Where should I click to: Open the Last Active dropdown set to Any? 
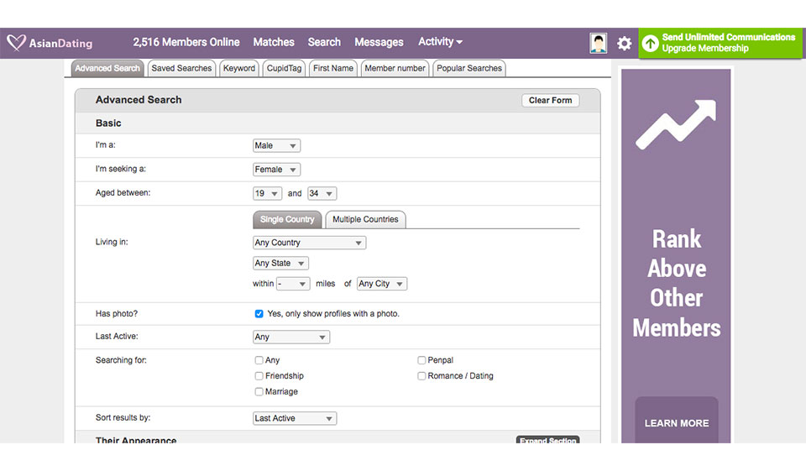click(290, 338)
